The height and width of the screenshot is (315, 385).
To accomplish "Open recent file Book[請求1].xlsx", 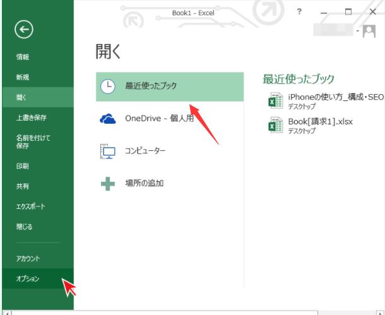I will (326, 125).
